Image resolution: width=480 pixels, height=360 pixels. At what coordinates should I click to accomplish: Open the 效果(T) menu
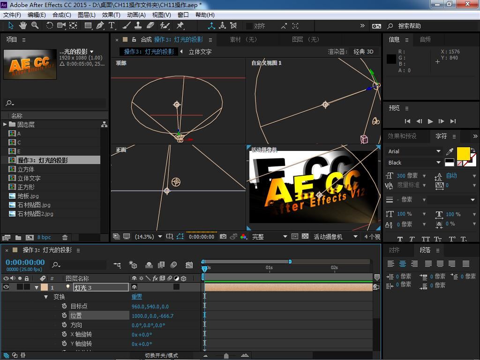[111, 15]
